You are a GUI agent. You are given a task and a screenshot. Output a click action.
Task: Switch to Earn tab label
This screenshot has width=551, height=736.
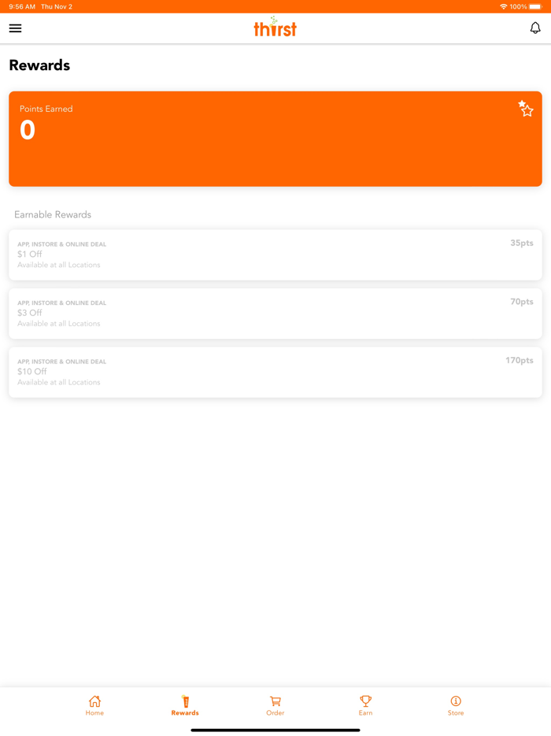(x=366, y=712)
